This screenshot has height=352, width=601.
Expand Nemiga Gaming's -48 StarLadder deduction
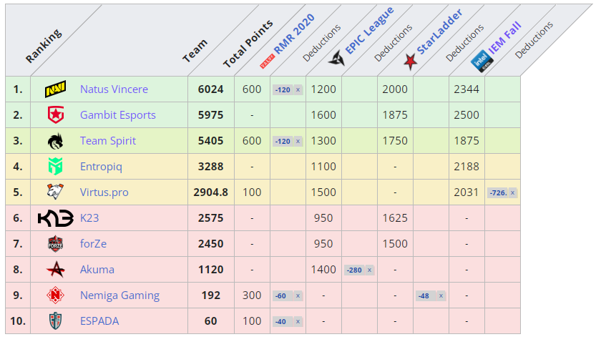click(431, 296)
